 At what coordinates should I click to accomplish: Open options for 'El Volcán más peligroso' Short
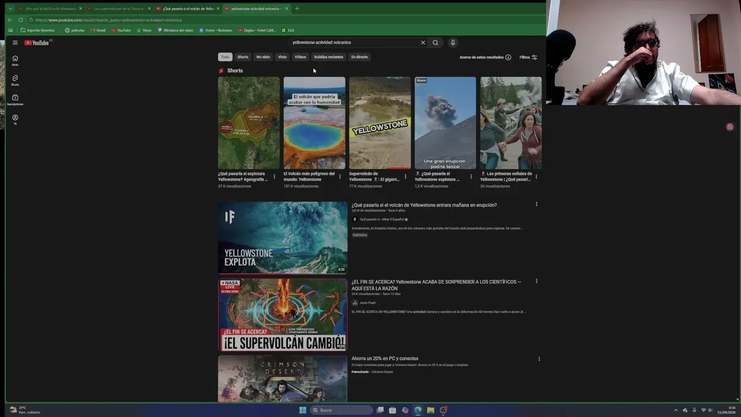coord(340,177)
